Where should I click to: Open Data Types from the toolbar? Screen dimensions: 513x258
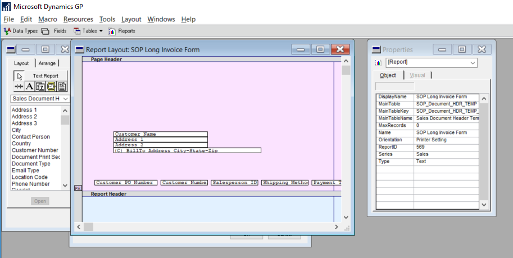[21, 31]
